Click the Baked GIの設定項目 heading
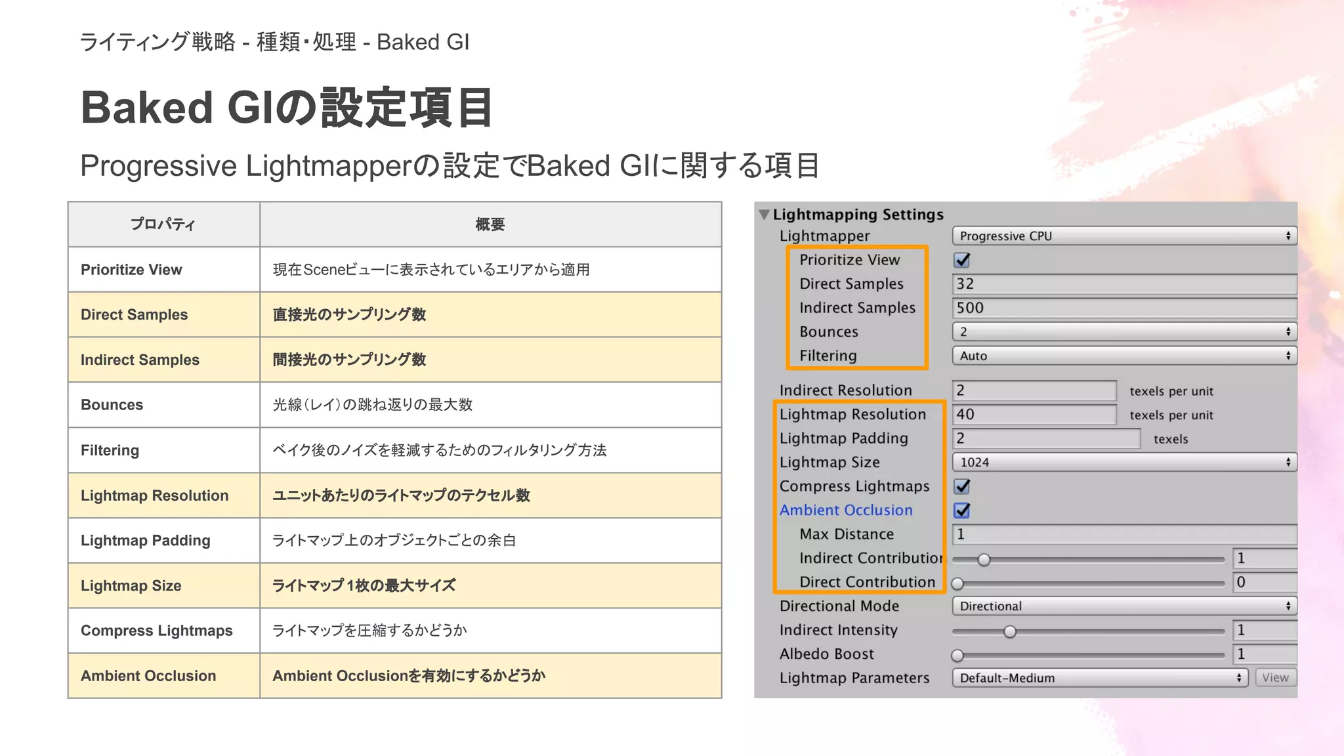The image size is (1344, 756). click(287, 107)
